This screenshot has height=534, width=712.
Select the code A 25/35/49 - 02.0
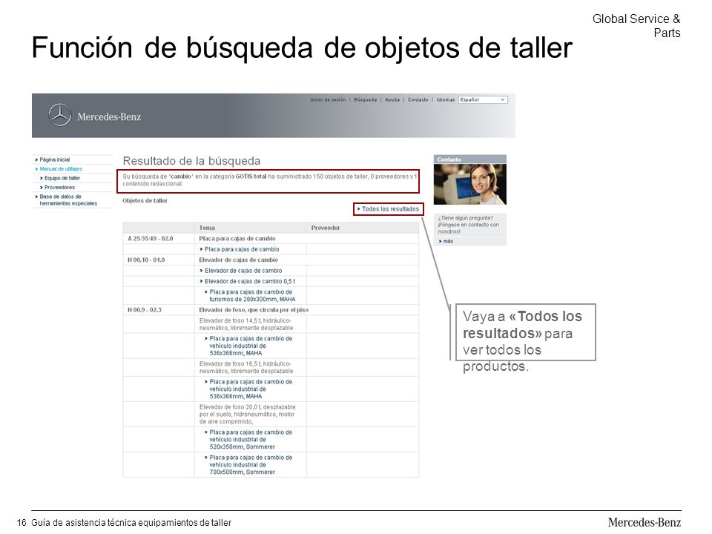151,239
